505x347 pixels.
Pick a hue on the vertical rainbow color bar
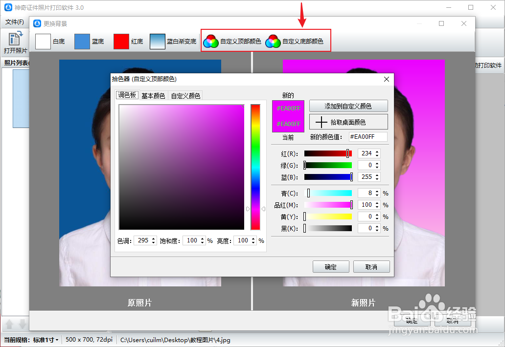click(255, 166)
